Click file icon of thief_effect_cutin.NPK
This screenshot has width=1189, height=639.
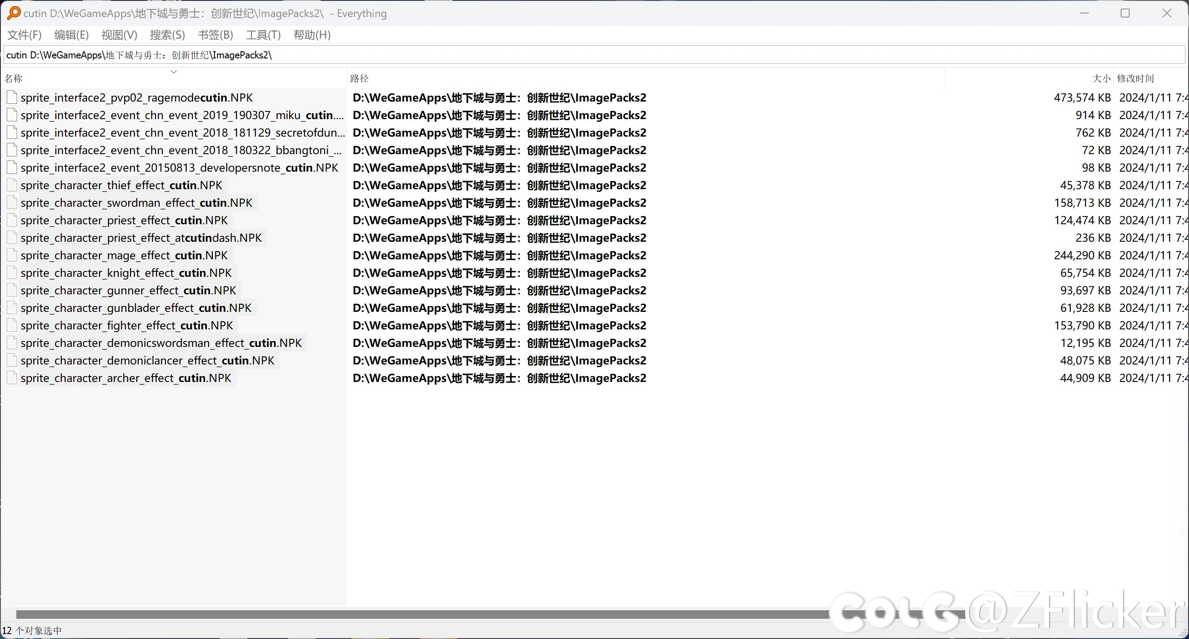pos(13,185)
